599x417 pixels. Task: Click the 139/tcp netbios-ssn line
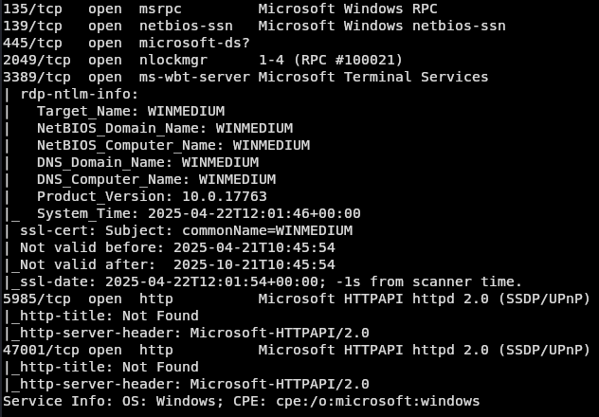point(254,26)
